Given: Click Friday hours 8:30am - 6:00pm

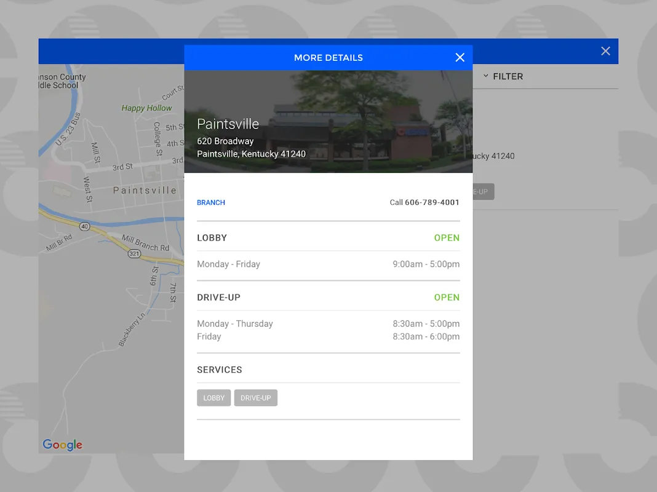Looking at the screenshot, I should [426, 336].
